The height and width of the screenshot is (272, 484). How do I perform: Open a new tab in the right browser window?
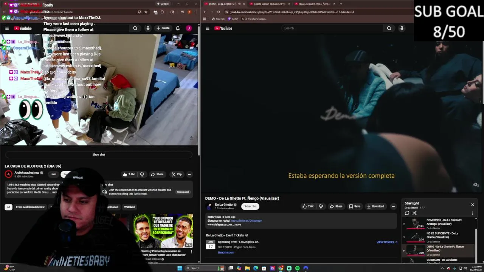point(341,4)
